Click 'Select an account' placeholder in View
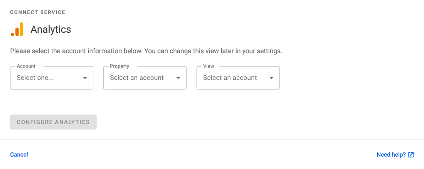Screen dimensions: 424x169 (x=230, y=78)
